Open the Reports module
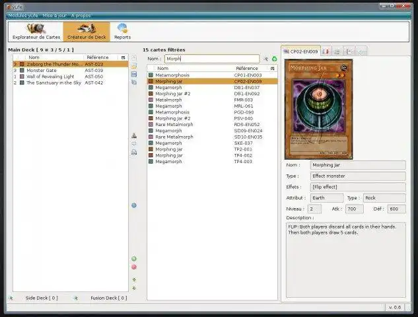This screenshot has width=418, height=317. tap(122, 32)
